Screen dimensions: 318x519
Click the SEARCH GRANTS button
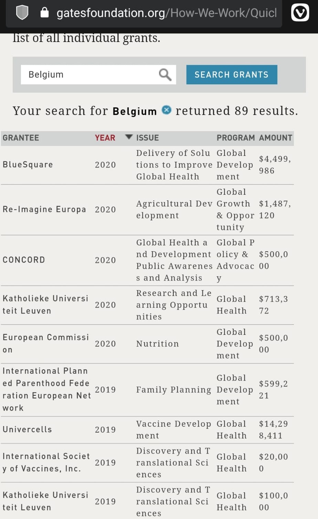click(232, 75)
